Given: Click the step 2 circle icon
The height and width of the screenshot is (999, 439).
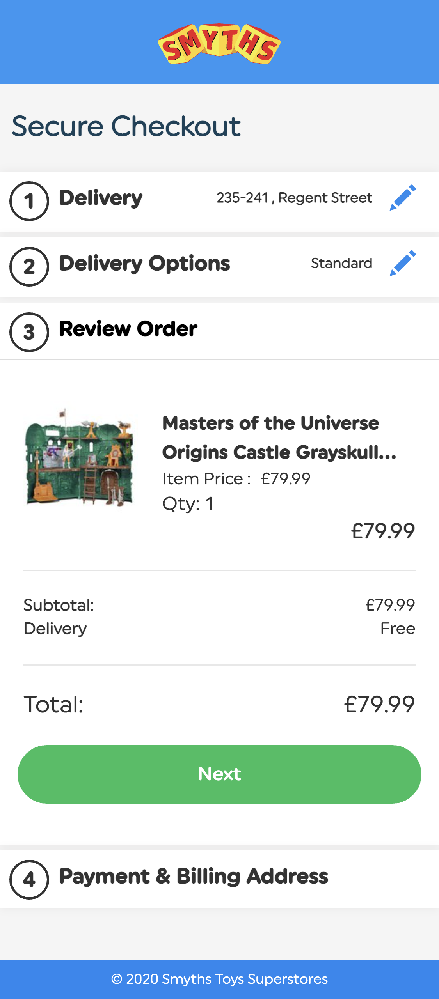Looking at the screenshot, I should pyautogui.click(x=29, y=267).
